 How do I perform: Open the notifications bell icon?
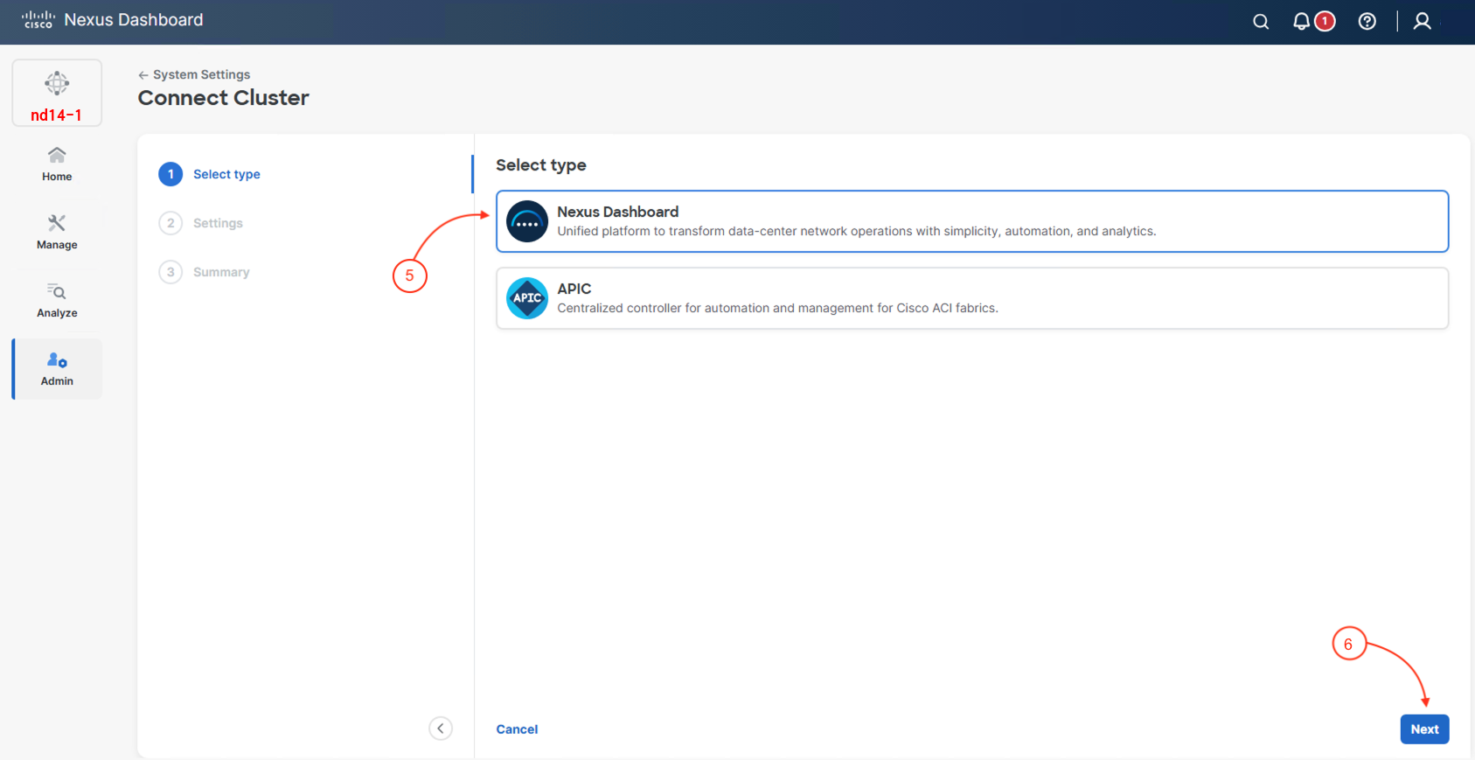coord(1301,22)
